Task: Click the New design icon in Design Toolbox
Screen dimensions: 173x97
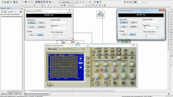Action: click(x=2, y=12)
